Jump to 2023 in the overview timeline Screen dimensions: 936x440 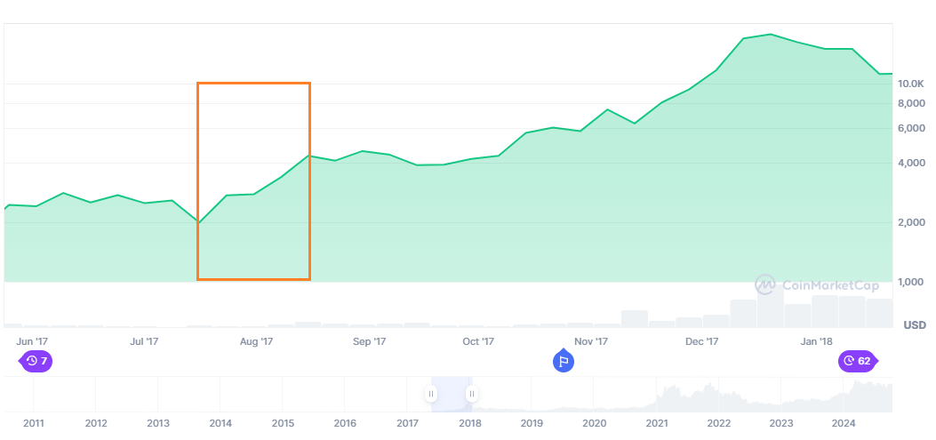781,423
